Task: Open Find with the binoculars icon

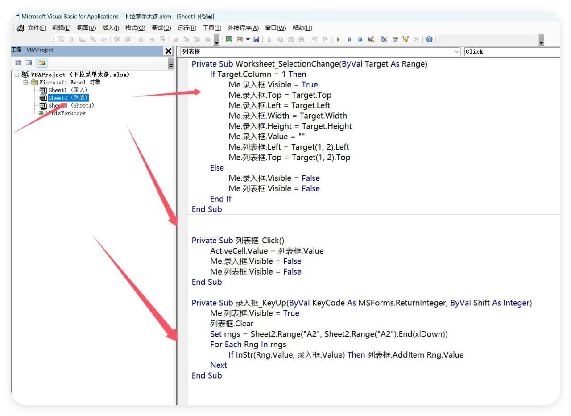Action: [x=302, y=39]
